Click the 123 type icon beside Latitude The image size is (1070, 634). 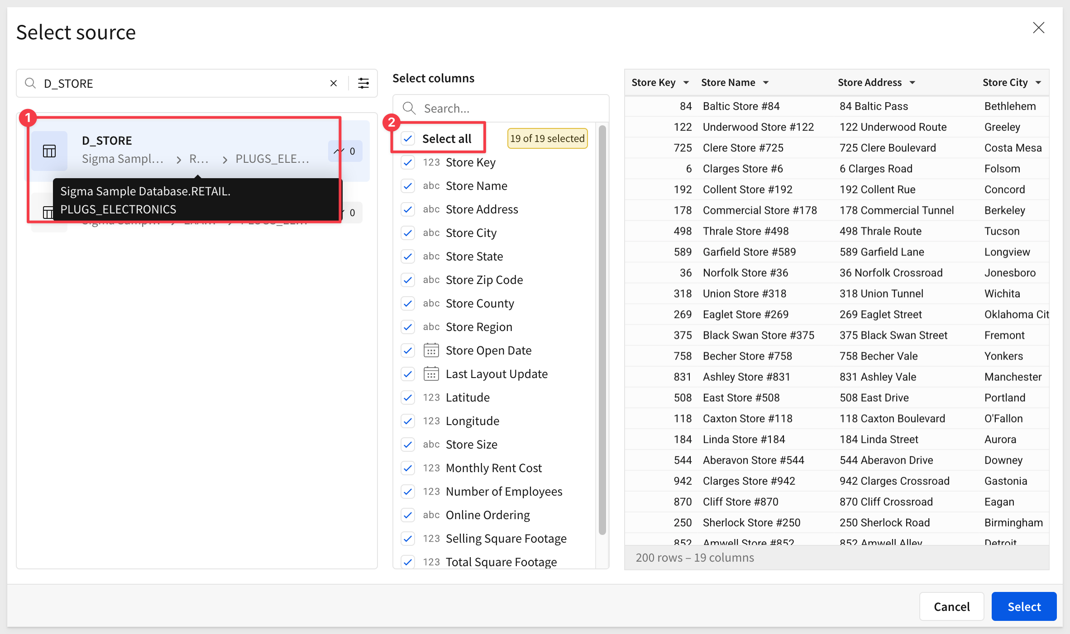pyautogui.click(x=431, y=397)
